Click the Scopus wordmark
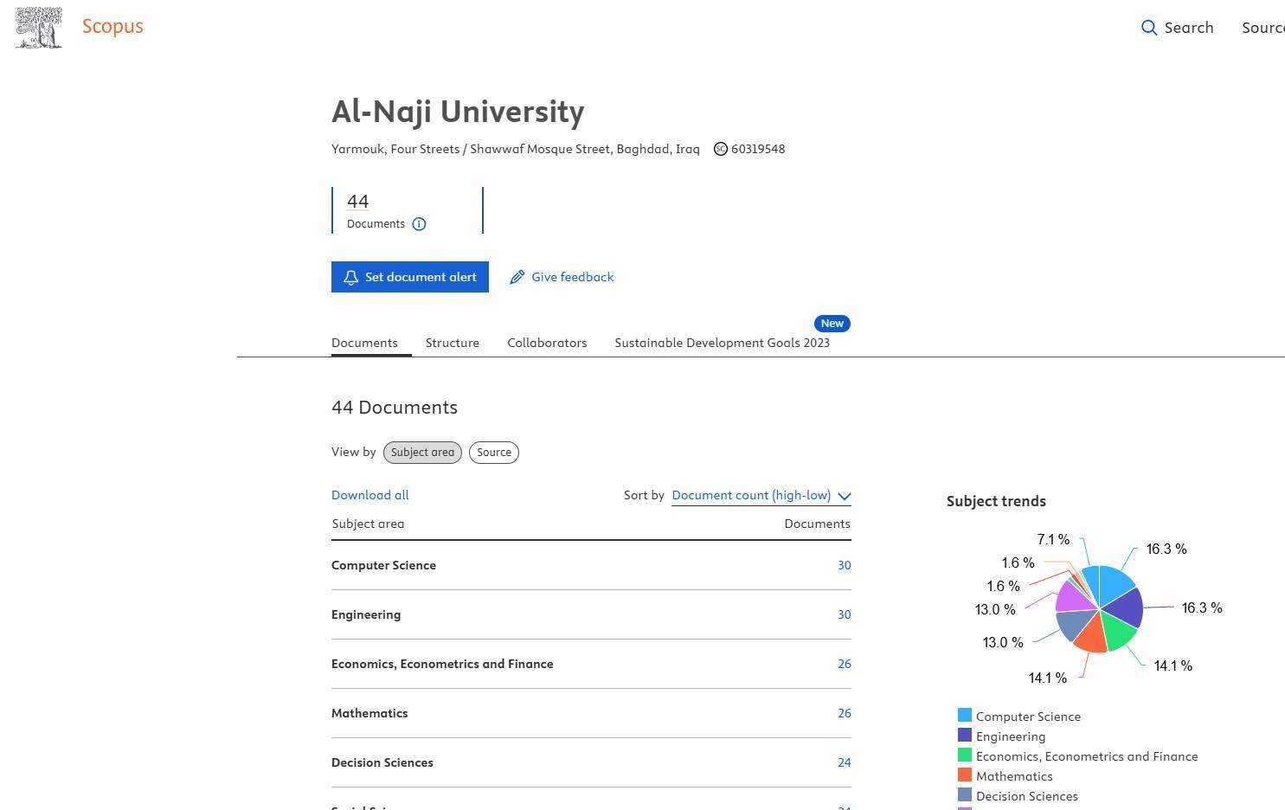1285x810 pixels. pyautogui.click(x=112, y=27)
